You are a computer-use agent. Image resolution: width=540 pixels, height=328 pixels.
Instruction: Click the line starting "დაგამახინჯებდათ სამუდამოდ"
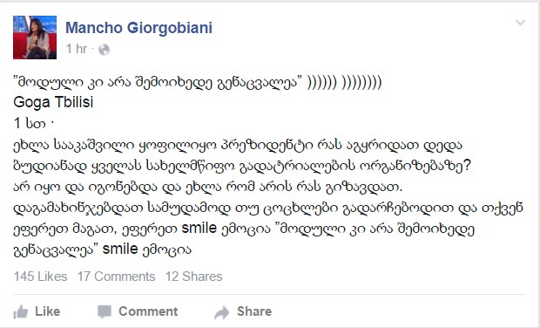(268, 208)
